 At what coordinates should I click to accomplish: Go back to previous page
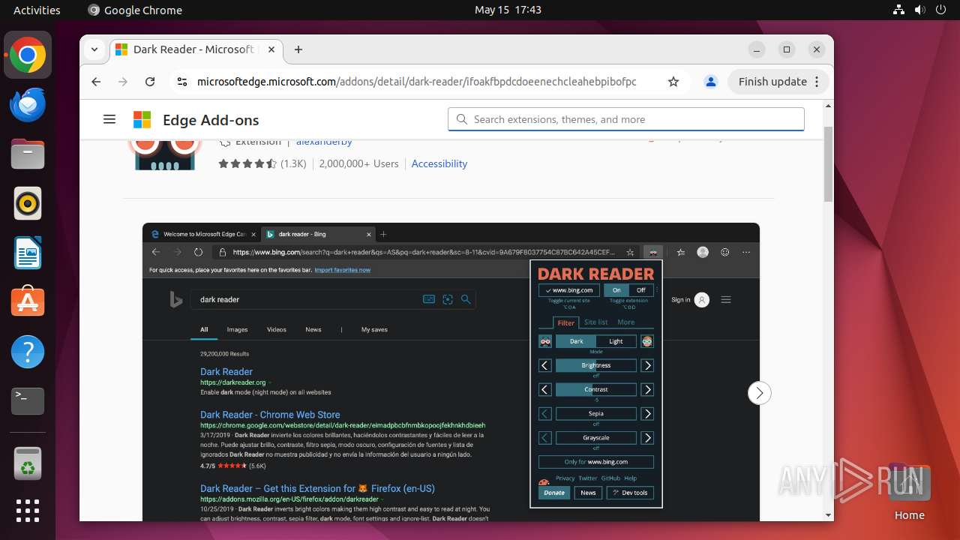pyautogui.click(x=96, y=82)
